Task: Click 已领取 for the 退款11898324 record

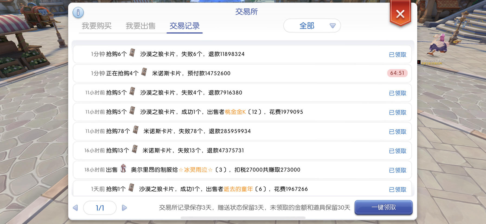Action: (398, 55)
